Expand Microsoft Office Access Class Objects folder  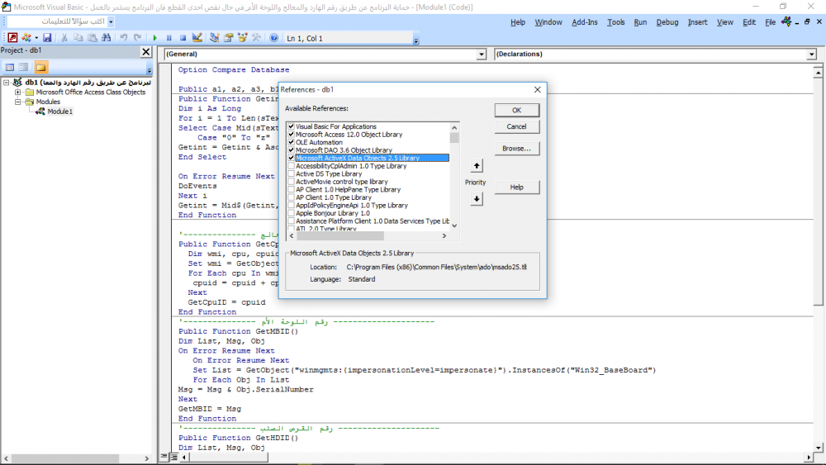click(x=17, y=93)
